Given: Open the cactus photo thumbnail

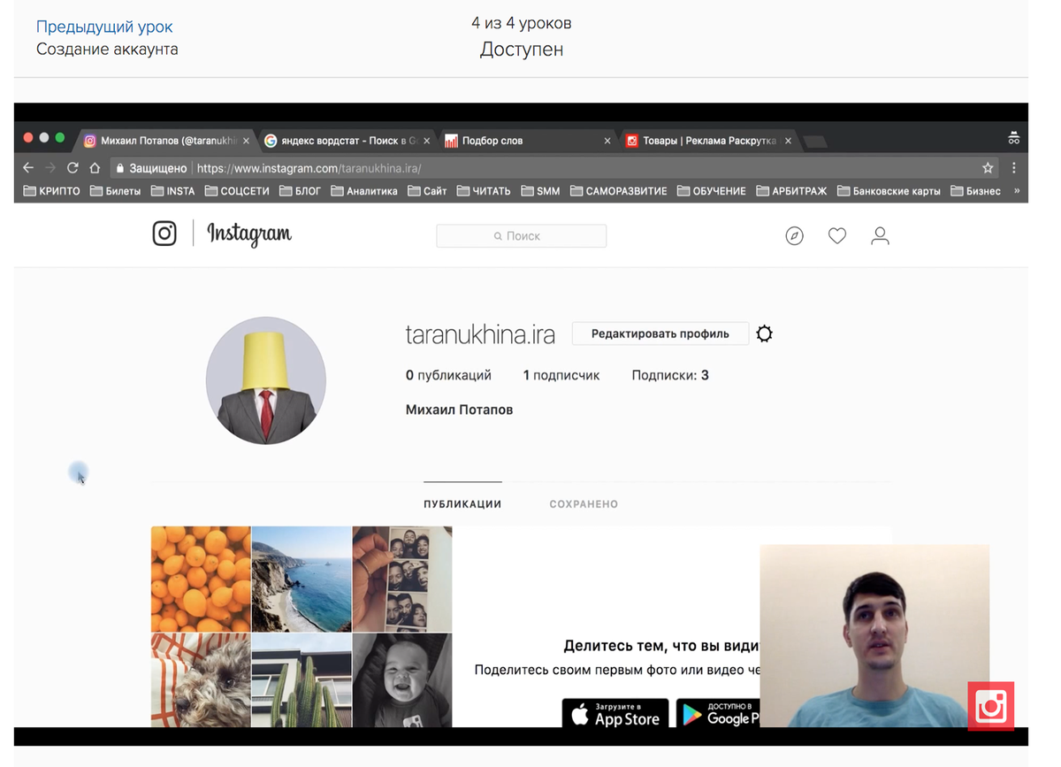Looking at the screenshot, I should click(x=302, y=680).
